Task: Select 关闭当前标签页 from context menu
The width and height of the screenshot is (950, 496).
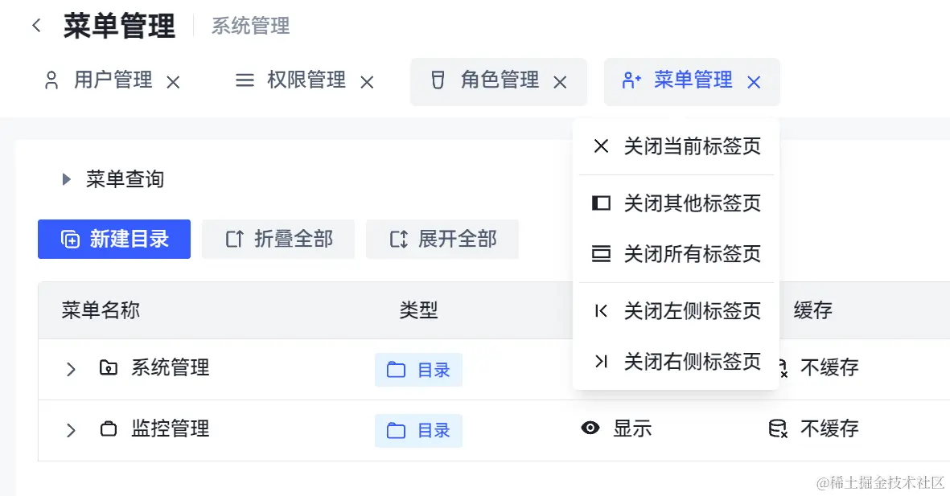Action: [692, 146]
